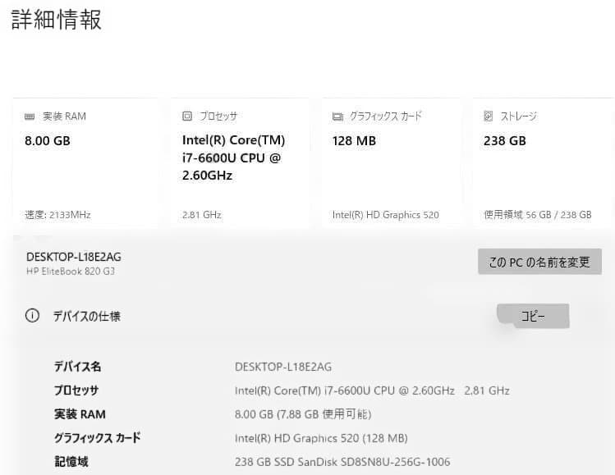
Task: Click the info icon beside デバイスの仕様
Action: point(32,316)
